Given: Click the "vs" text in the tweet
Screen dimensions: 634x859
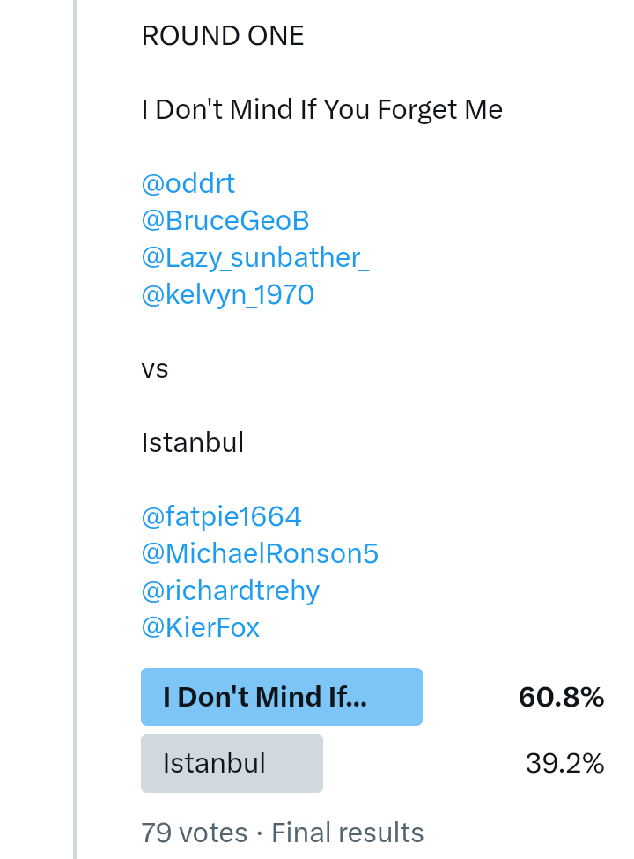Looking at the screenshot, I should [154, 368].
